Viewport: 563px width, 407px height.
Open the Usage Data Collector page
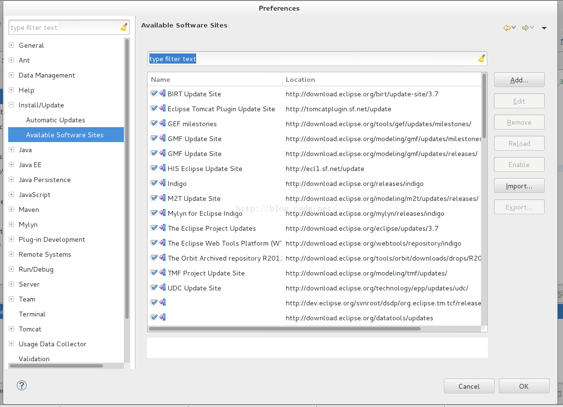tap(53, 344)
